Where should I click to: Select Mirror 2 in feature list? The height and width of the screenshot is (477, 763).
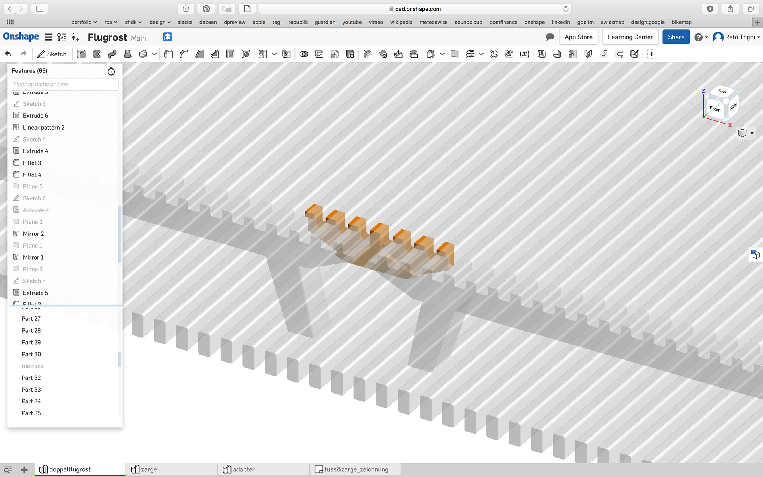click(33, 234)
